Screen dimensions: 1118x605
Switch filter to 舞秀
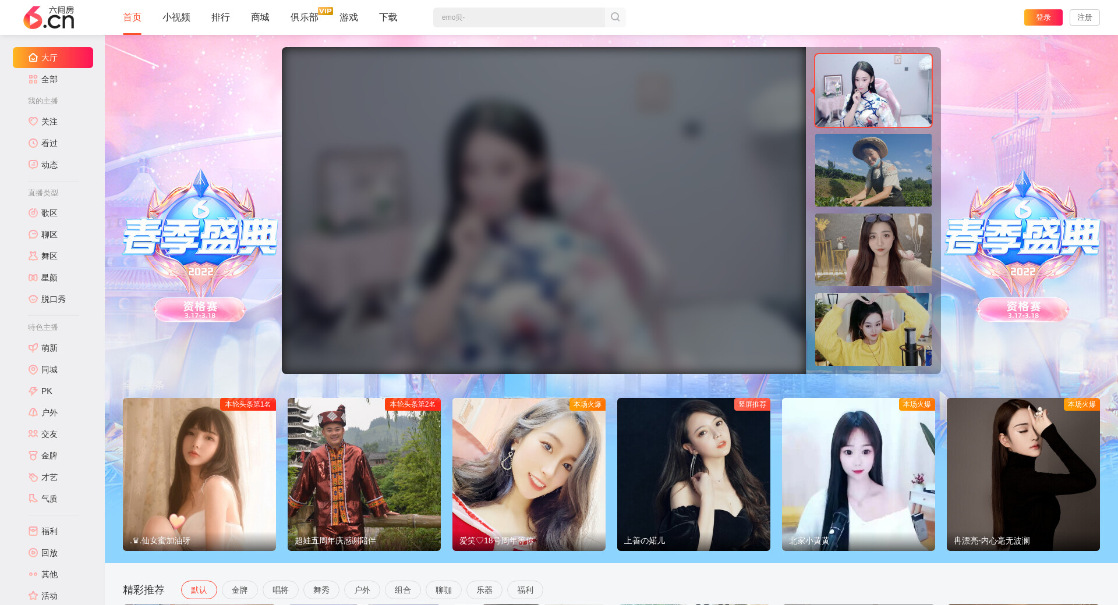pos(321,590)
